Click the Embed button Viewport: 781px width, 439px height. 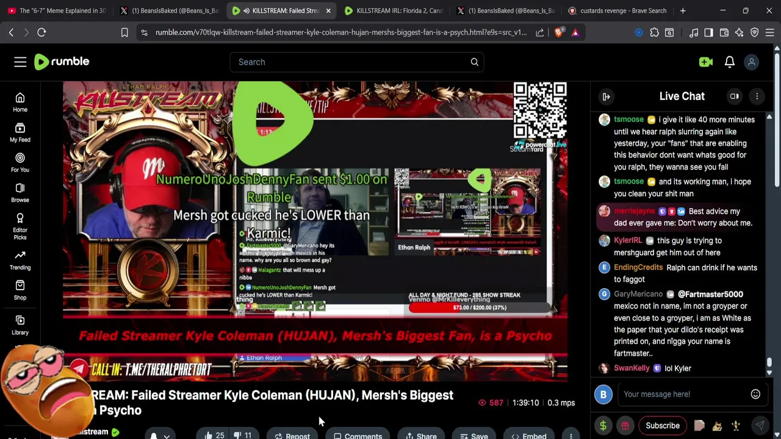pos(529,435)
